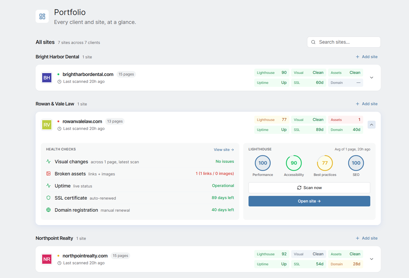This screenshot has width=409, height=278.
Task: Open the View site link
Action: coord(224,150)
